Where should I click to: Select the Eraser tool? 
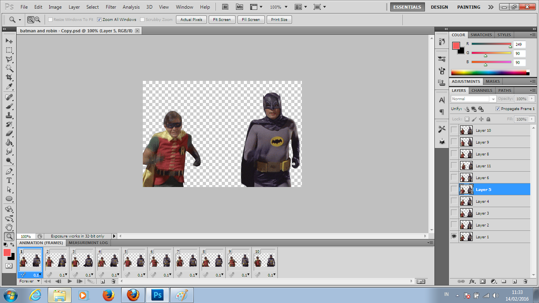9,133
